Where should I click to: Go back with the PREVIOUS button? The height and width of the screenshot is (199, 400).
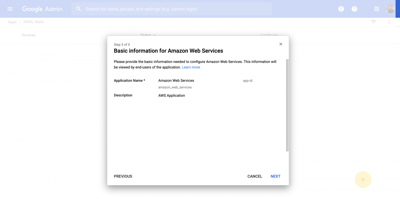[x=123, y=176]
